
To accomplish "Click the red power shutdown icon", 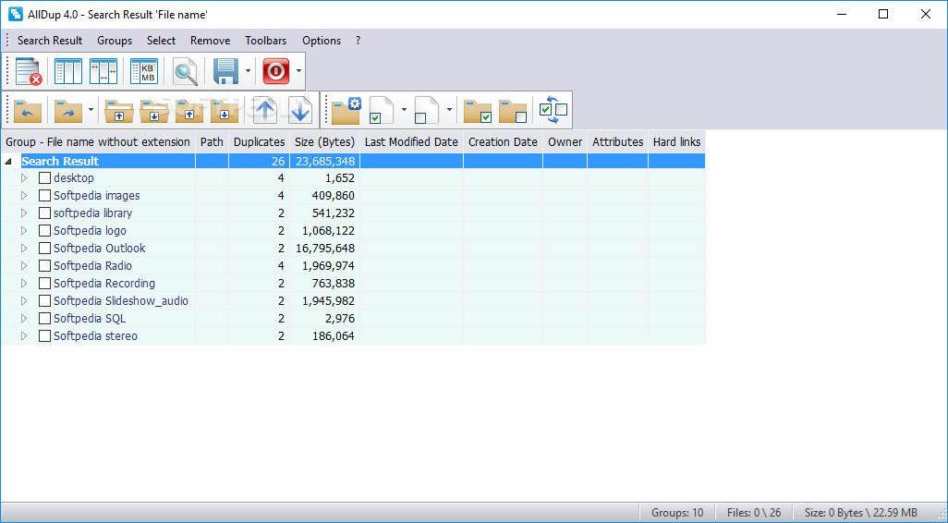I will 275,71.
